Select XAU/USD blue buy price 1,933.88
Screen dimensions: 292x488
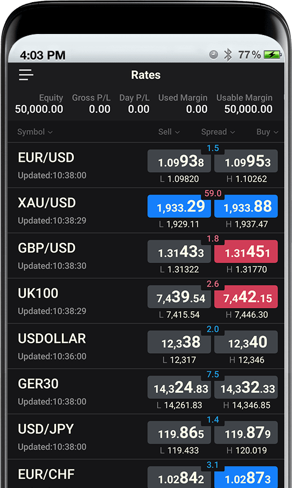coord(246,207)
